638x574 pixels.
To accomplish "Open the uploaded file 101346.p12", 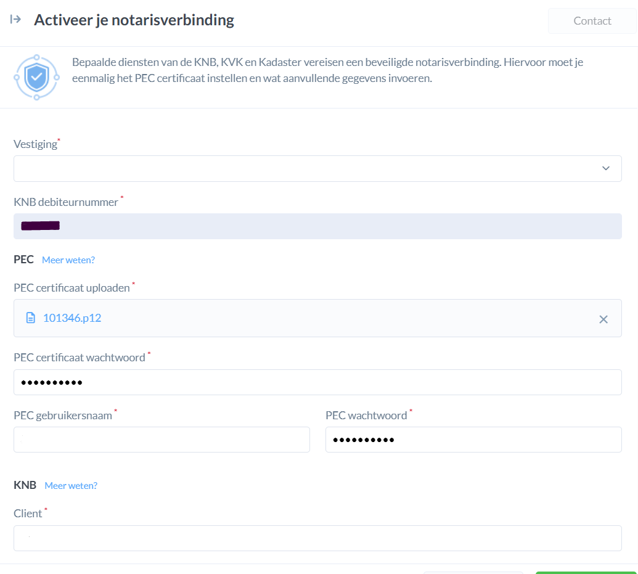I will click(x=72, y=318).
